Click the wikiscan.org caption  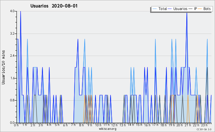tap(107, 129)
